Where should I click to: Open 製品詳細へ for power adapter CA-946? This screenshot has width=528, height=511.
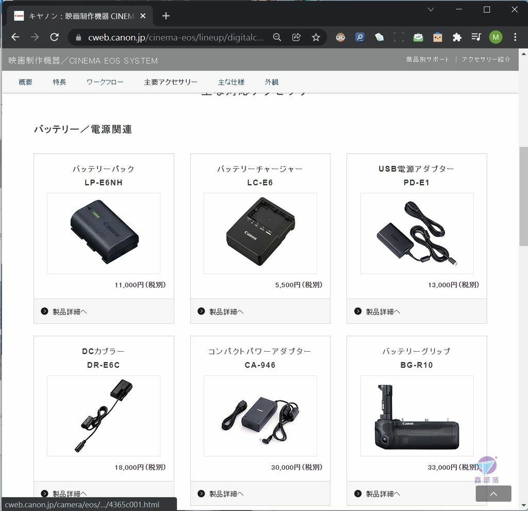point(227,494)
